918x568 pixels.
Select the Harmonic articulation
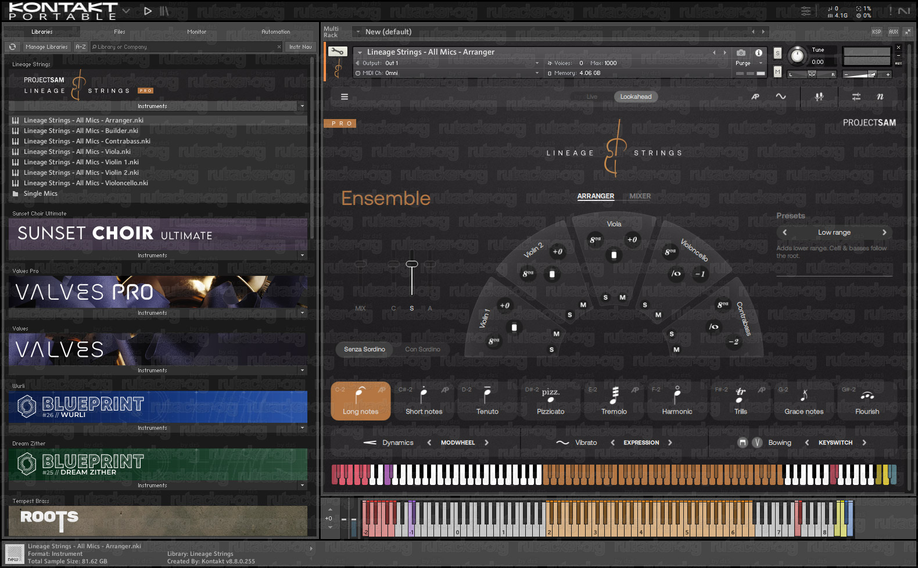677,401
